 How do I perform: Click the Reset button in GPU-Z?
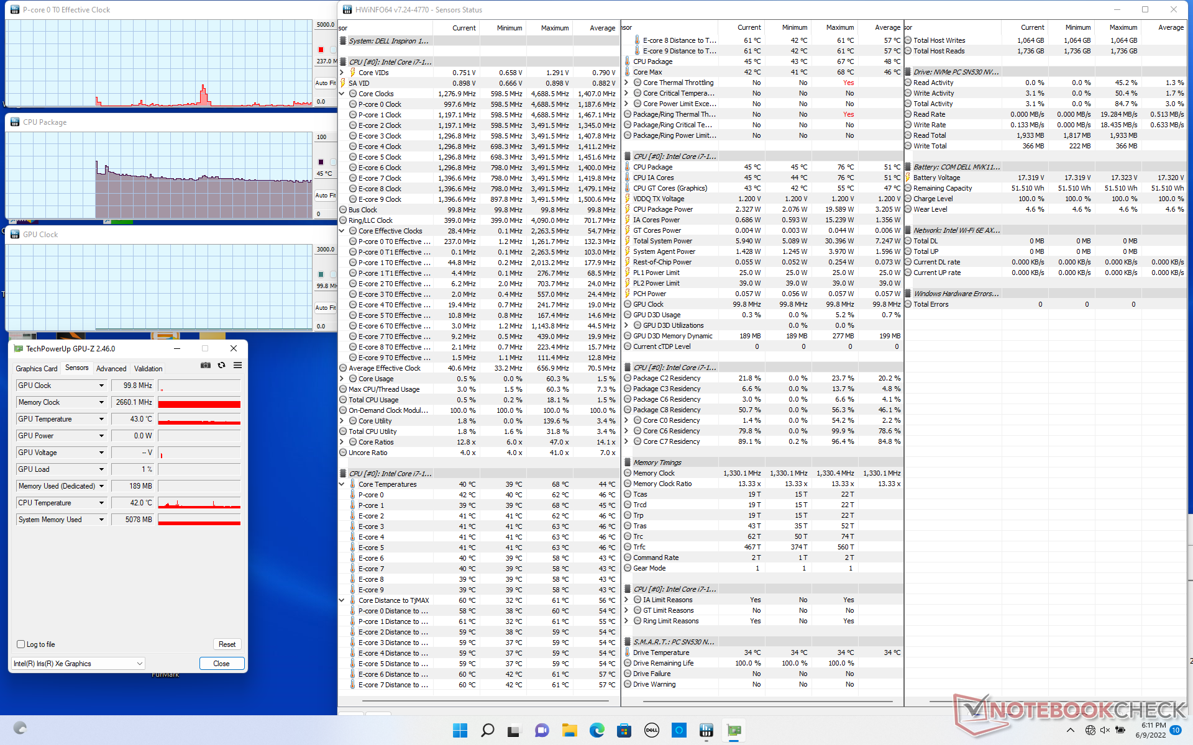(227, 644)
